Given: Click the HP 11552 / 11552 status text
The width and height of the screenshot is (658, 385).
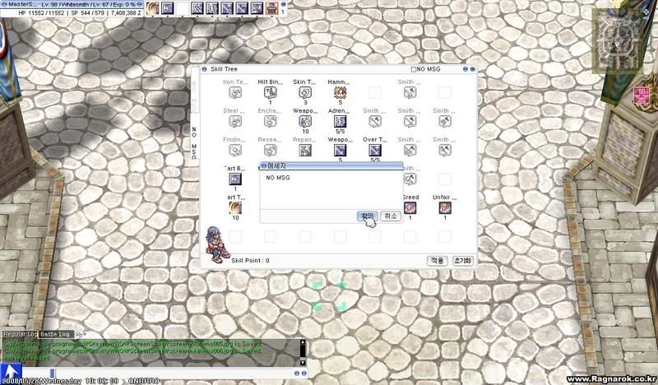Looking at the screenshot, I should click(x=41, y=13).
